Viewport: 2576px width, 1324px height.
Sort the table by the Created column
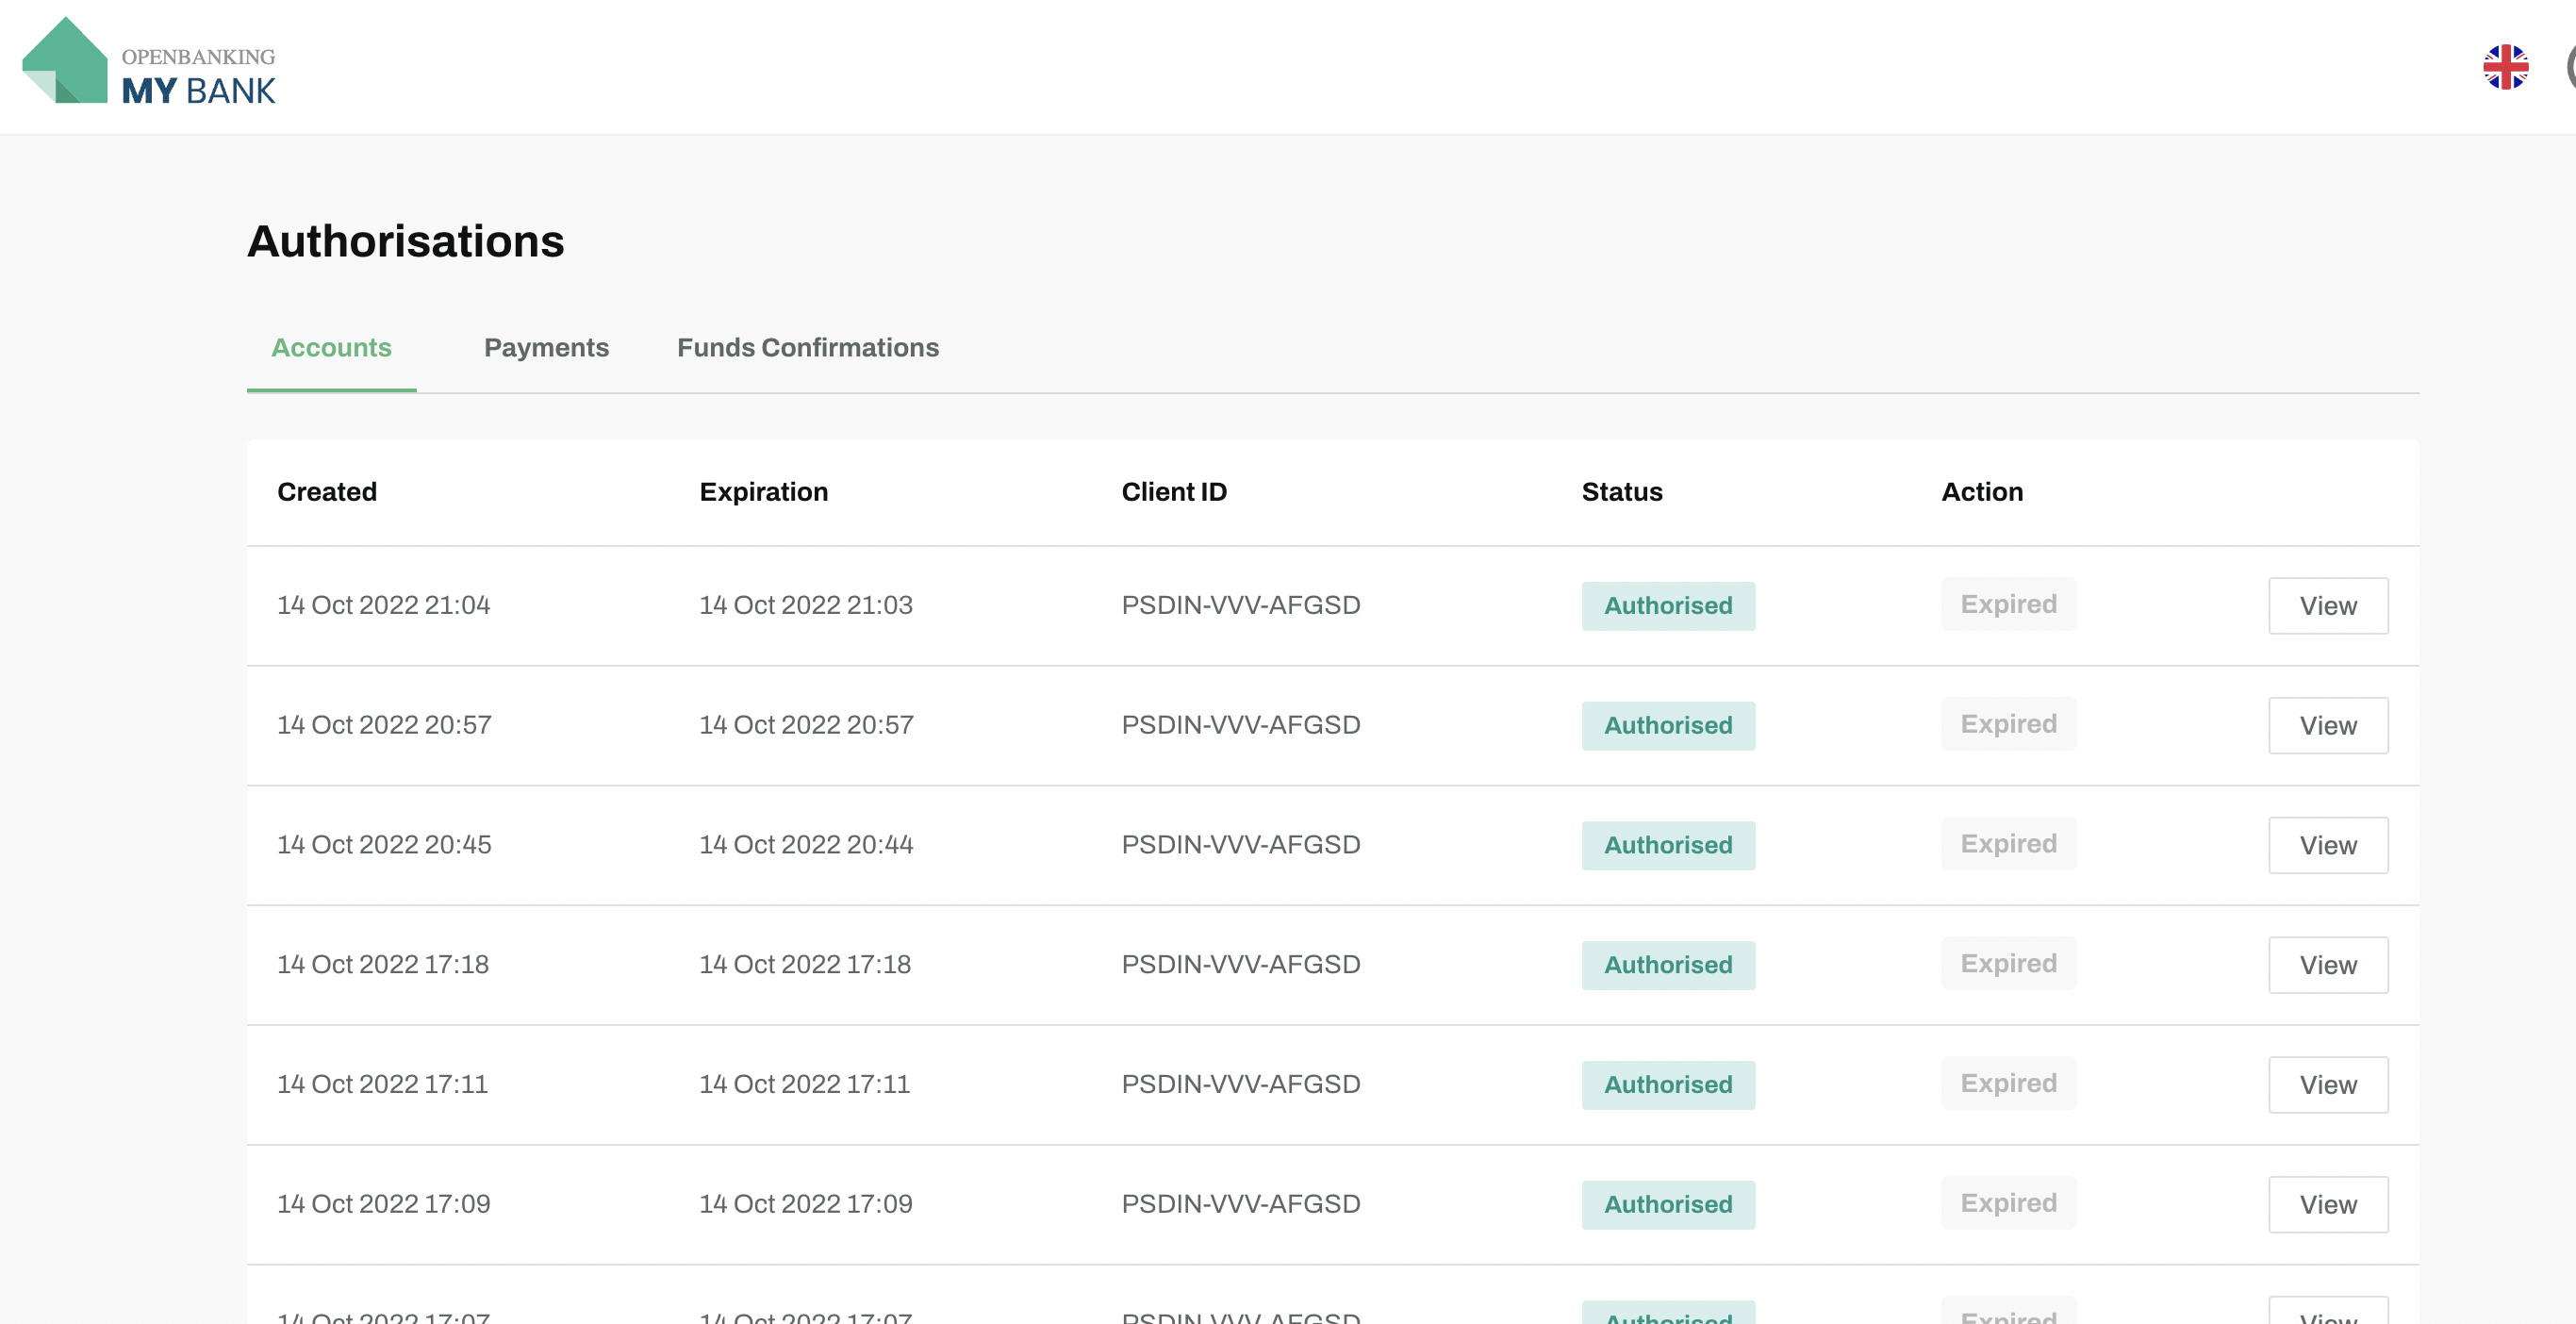[x=327, y=491]
